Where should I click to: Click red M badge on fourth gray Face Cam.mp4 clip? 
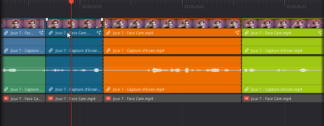(246, 99)
